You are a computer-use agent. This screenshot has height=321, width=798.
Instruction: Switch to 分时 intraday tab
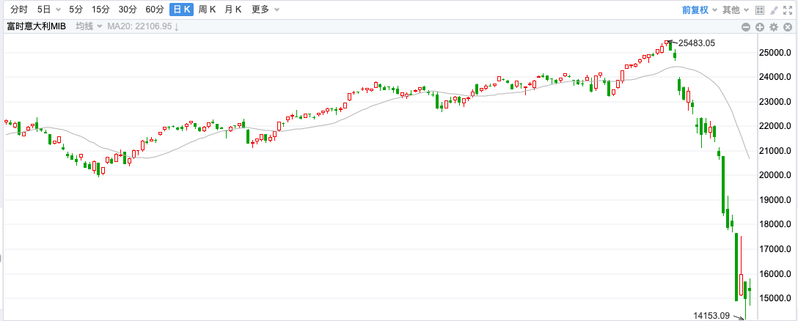tap(19, 9)
